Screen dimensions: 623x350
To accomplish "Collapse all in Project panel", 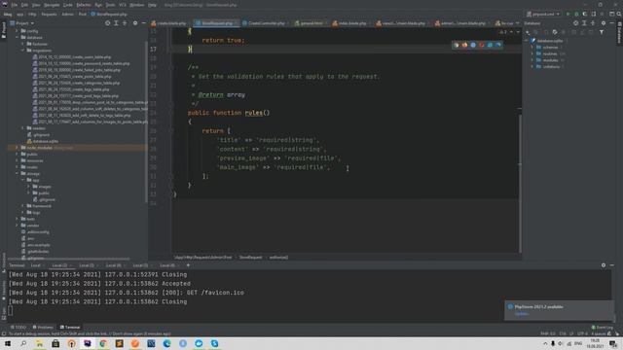I will [125, 23].
